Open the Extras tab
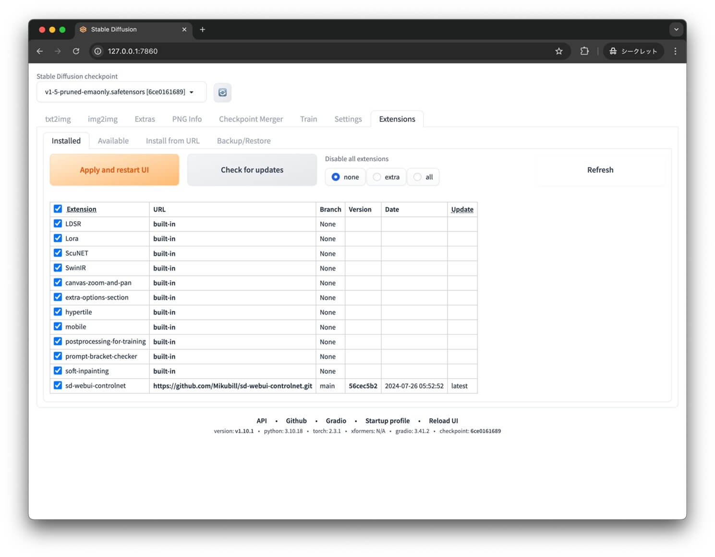Viewport: 715px width, 557px height. click(x=145, y=119)
